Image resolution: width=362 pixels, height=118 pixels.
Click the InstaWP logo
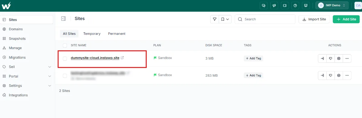[x=6, y=5]
